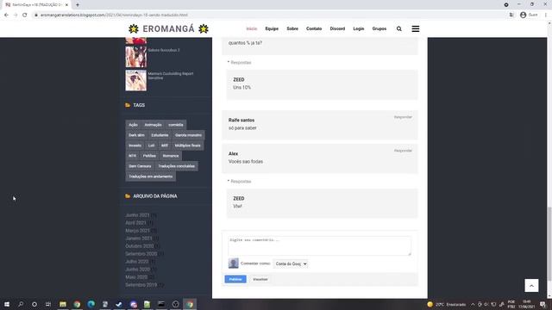Click the scroll-to-top arrow button

pyautogui.click(x=531, y=285)
